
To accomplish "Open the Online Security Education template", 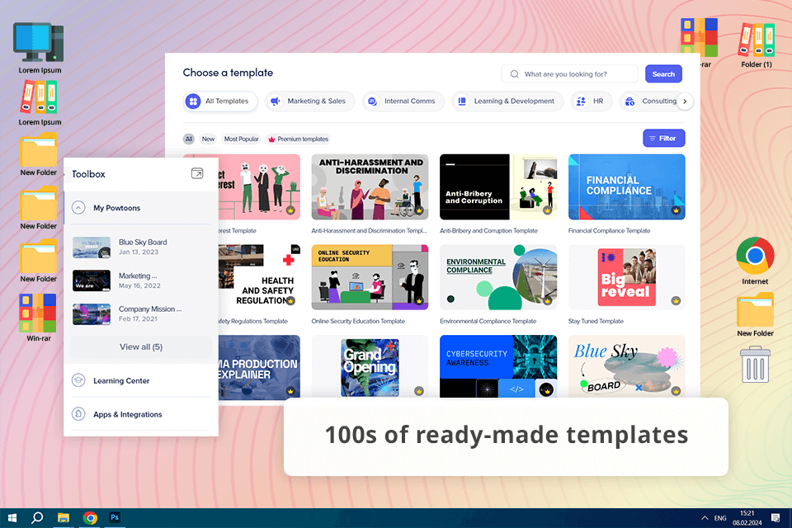I will (x=370, y=277).
